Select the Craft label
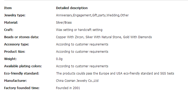 [x=9, y=30]
